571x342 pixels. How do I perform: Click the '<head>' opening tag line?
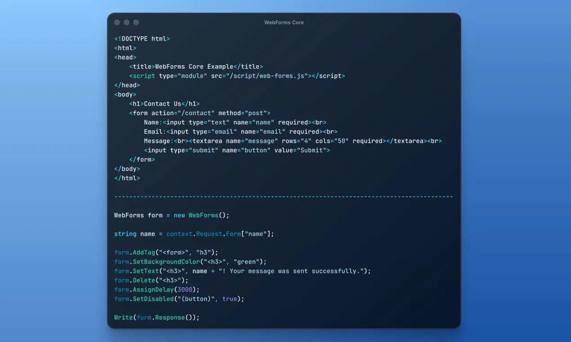point(125,57)
